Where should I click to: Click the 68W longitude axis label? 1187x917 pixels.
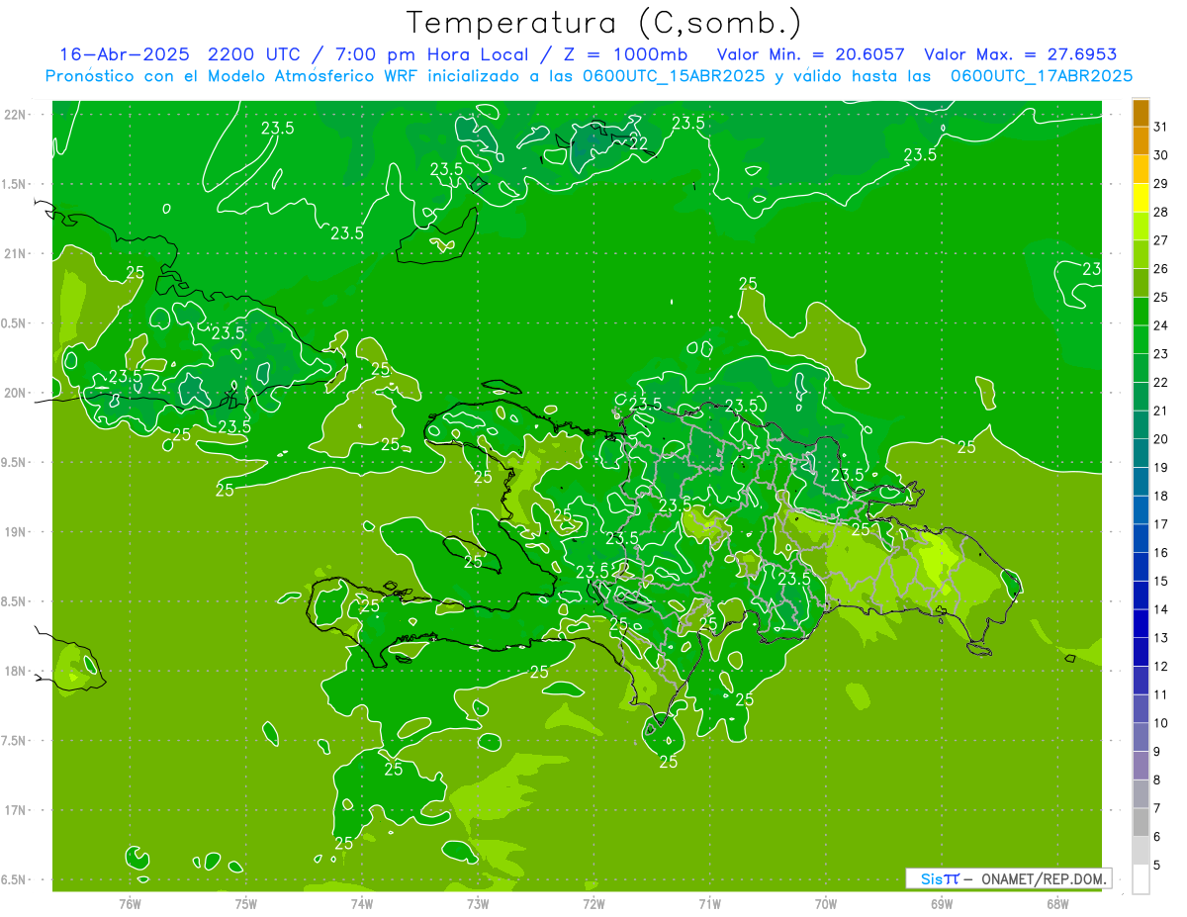[x=1056, y=903]
